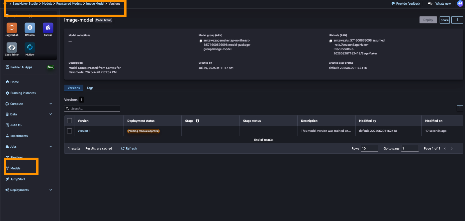Launch the JupyterLab application
Screen dimensions: 465x221
(x=12, y=28)
